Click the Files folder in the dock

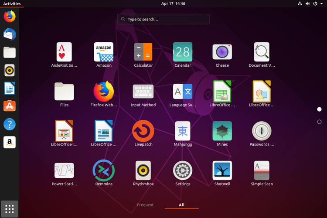[x=10, y=52]
